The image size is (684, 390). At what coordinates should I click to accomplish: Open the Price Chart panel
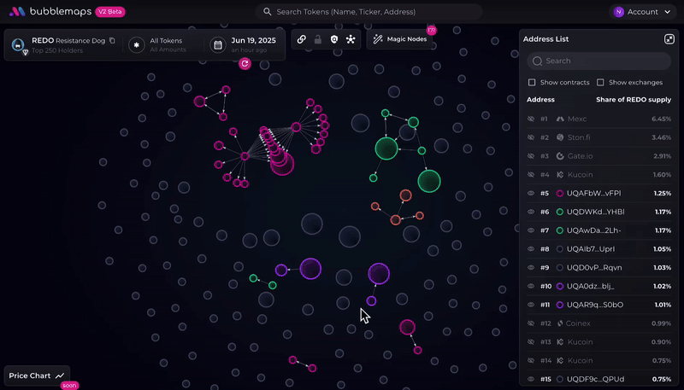37,375
